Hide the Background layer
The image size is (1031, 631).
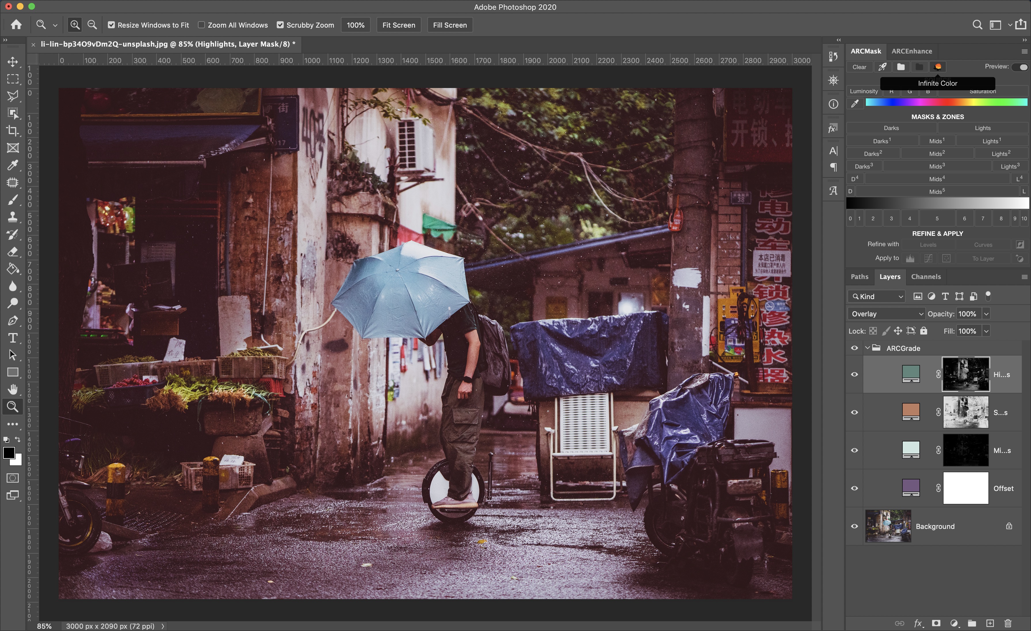[854, 526]
